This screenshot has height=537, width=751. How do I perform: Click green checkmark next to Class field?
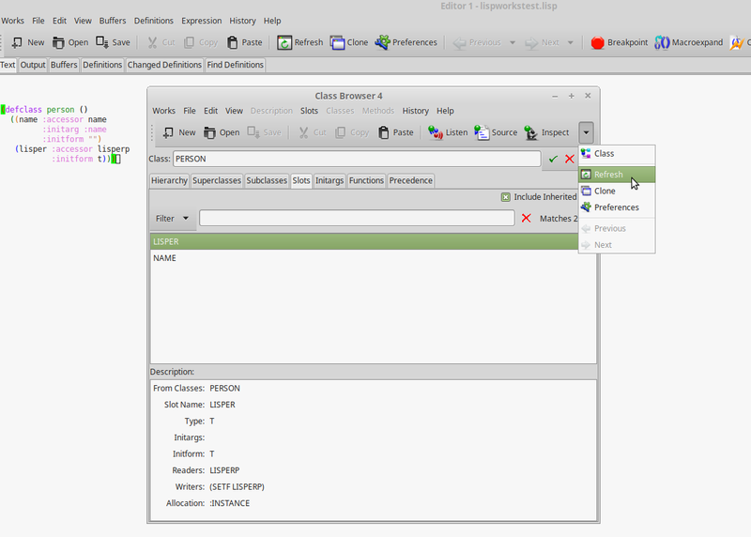(x=553, y=160)
